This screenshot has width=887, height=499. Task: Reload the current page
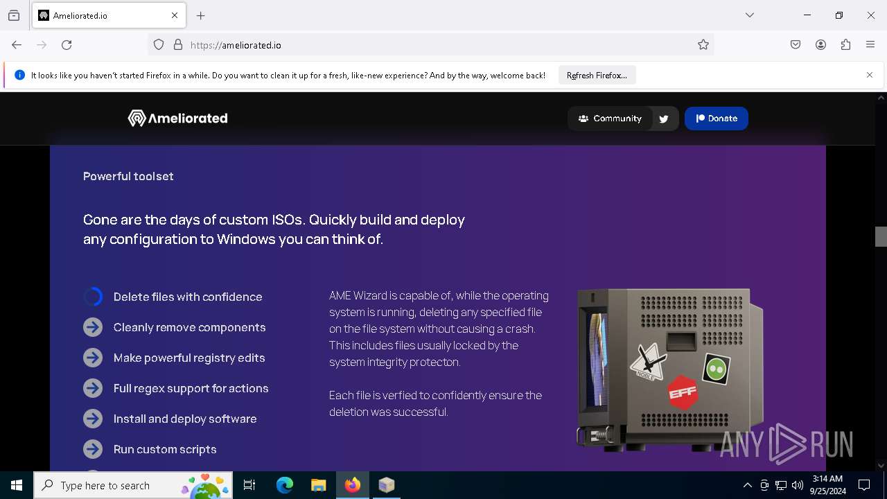point(67,45)
